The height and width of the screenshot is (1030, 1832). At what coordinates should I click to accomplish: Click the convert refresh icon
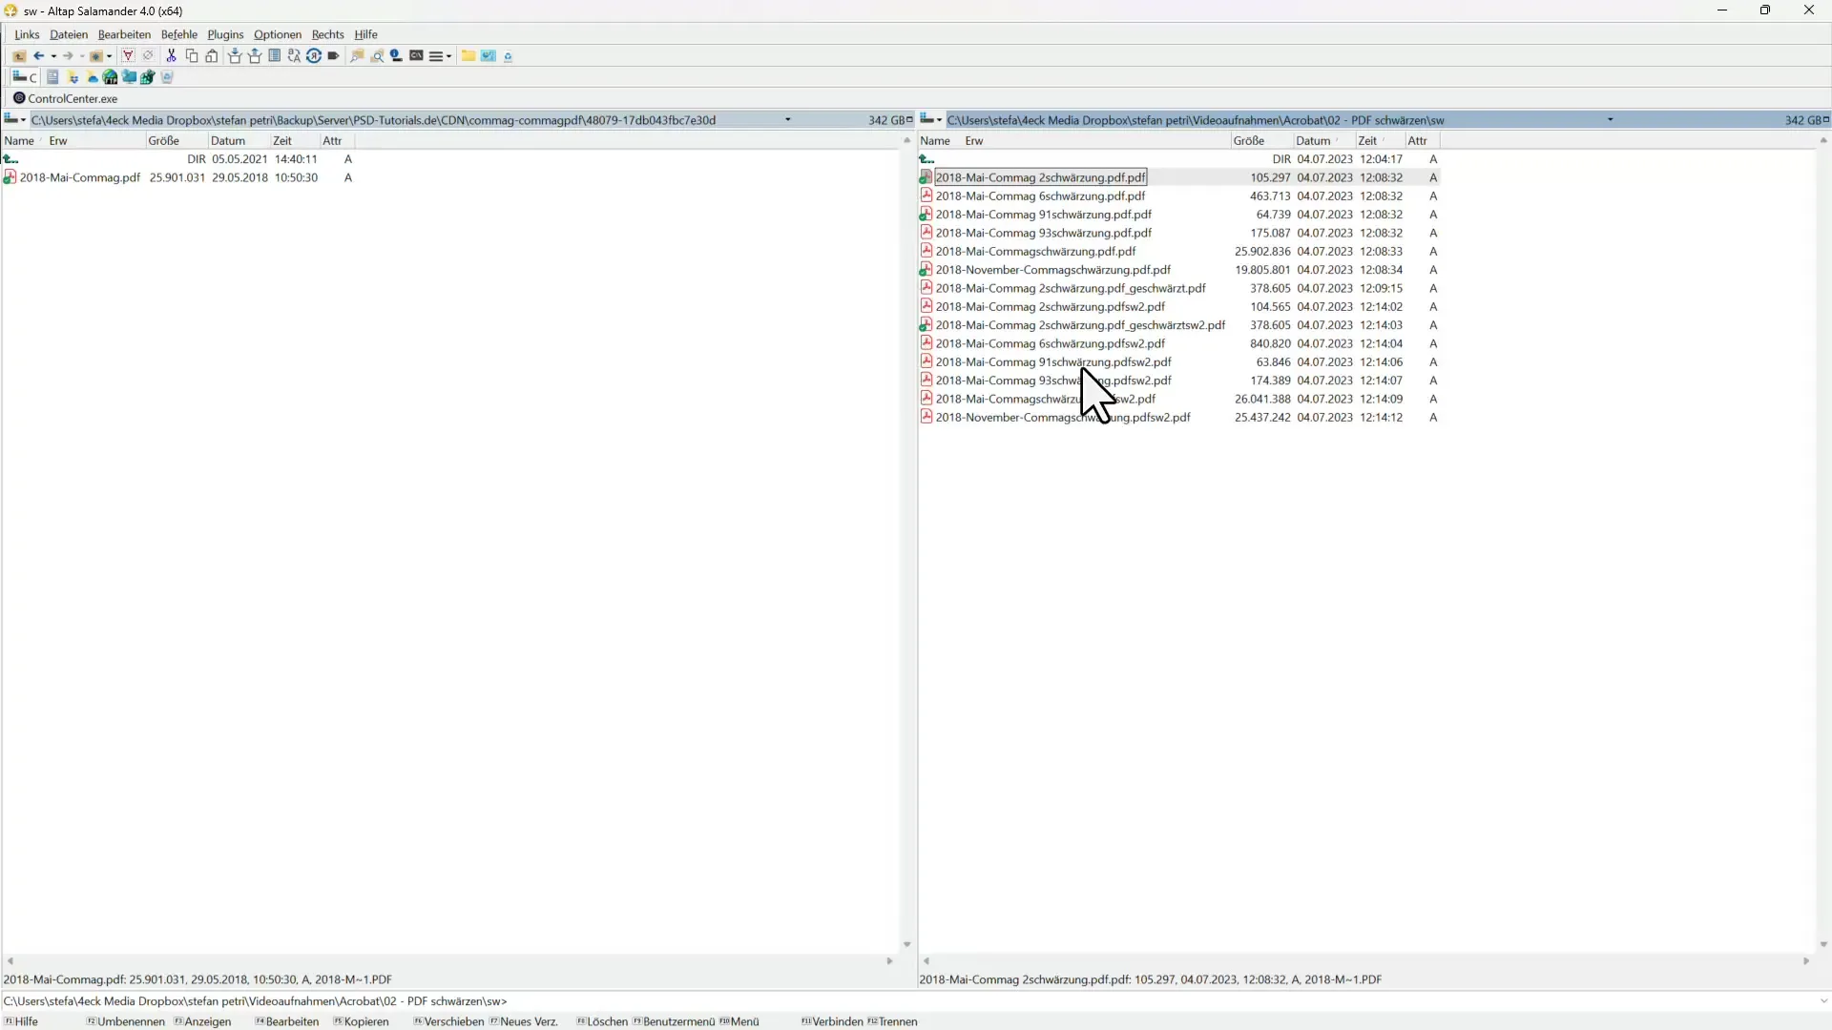coord(314,56)
